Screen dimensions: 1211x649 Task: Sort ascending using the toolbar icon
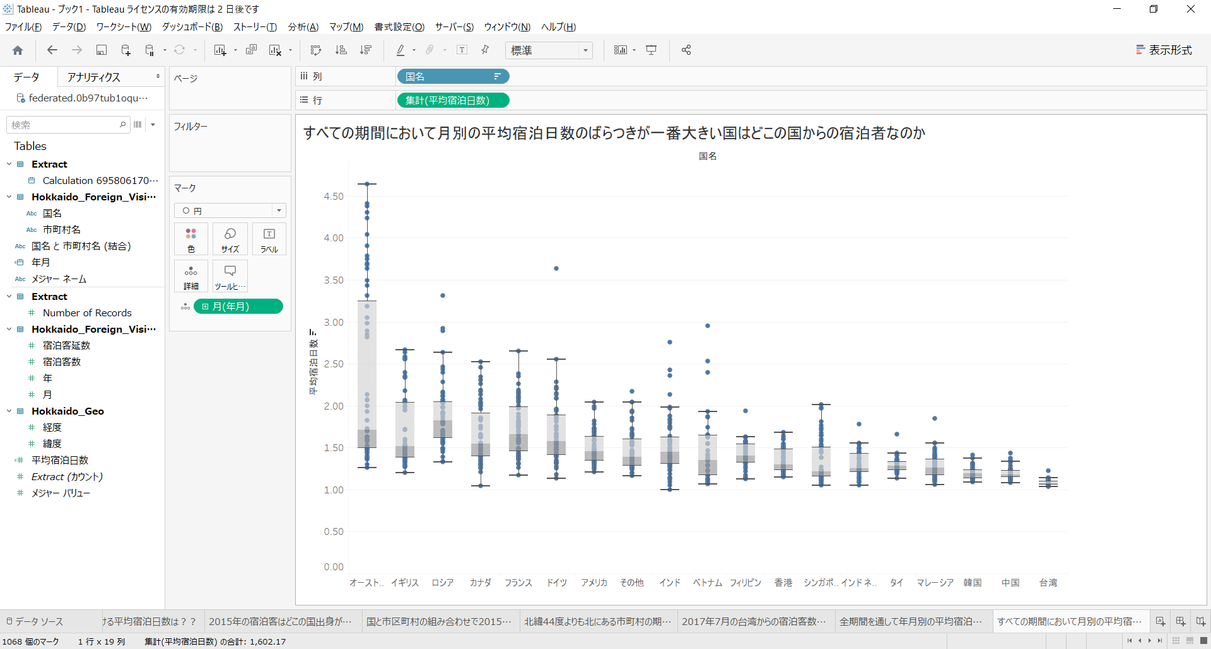pyautogui.click(x=341, y=50)
